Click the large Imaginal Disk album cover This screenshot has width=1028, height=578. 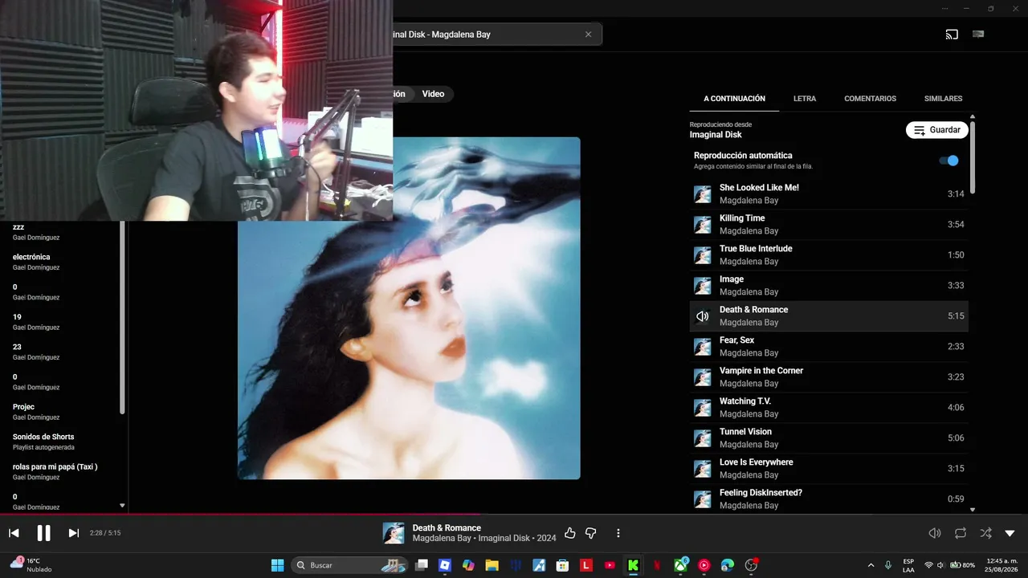pos(409,308)
